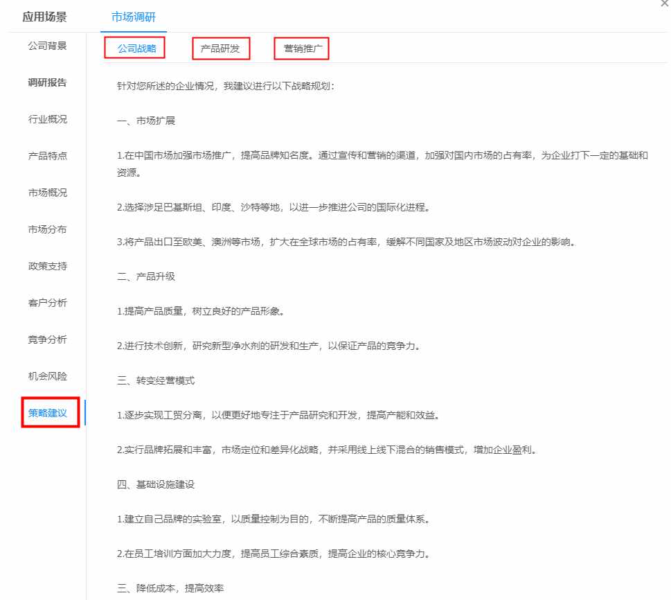Viewport: 671px width, 600px height.
Task: Go to 产品特点 section
Action: tap(48, 156)
